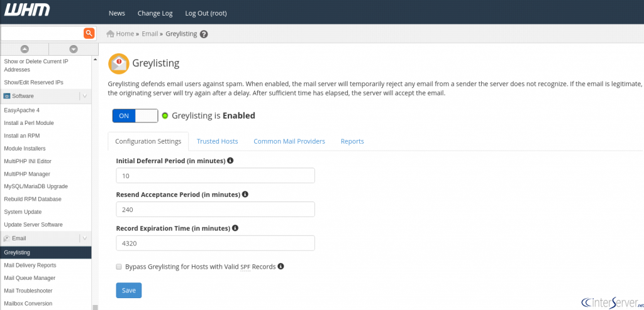Click the Software section icon
The width and height of the screenshot is (644, 310).
pyautogui.click(x=6, y=96)
